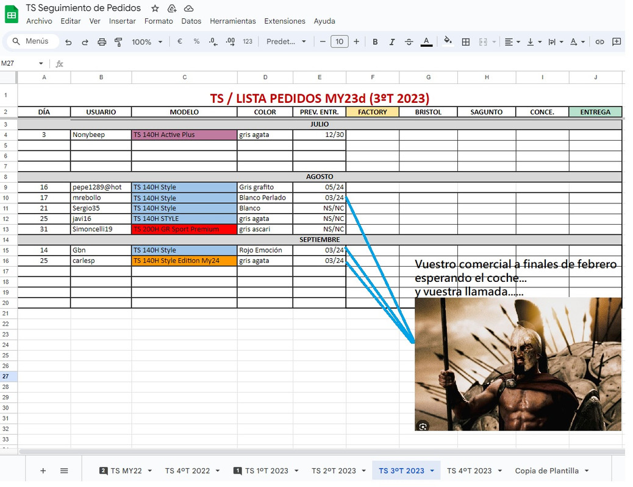Open the fill color bucket
The height and width of the screenshot is (487, 633).
point(447,41)
